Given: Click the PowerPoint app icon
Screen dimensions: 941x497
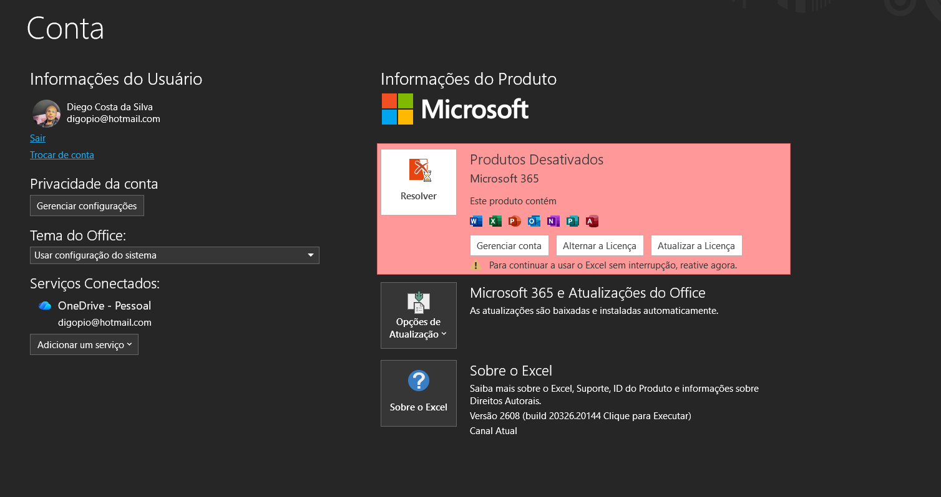Looking at the screenshot, I should [515, 221].
